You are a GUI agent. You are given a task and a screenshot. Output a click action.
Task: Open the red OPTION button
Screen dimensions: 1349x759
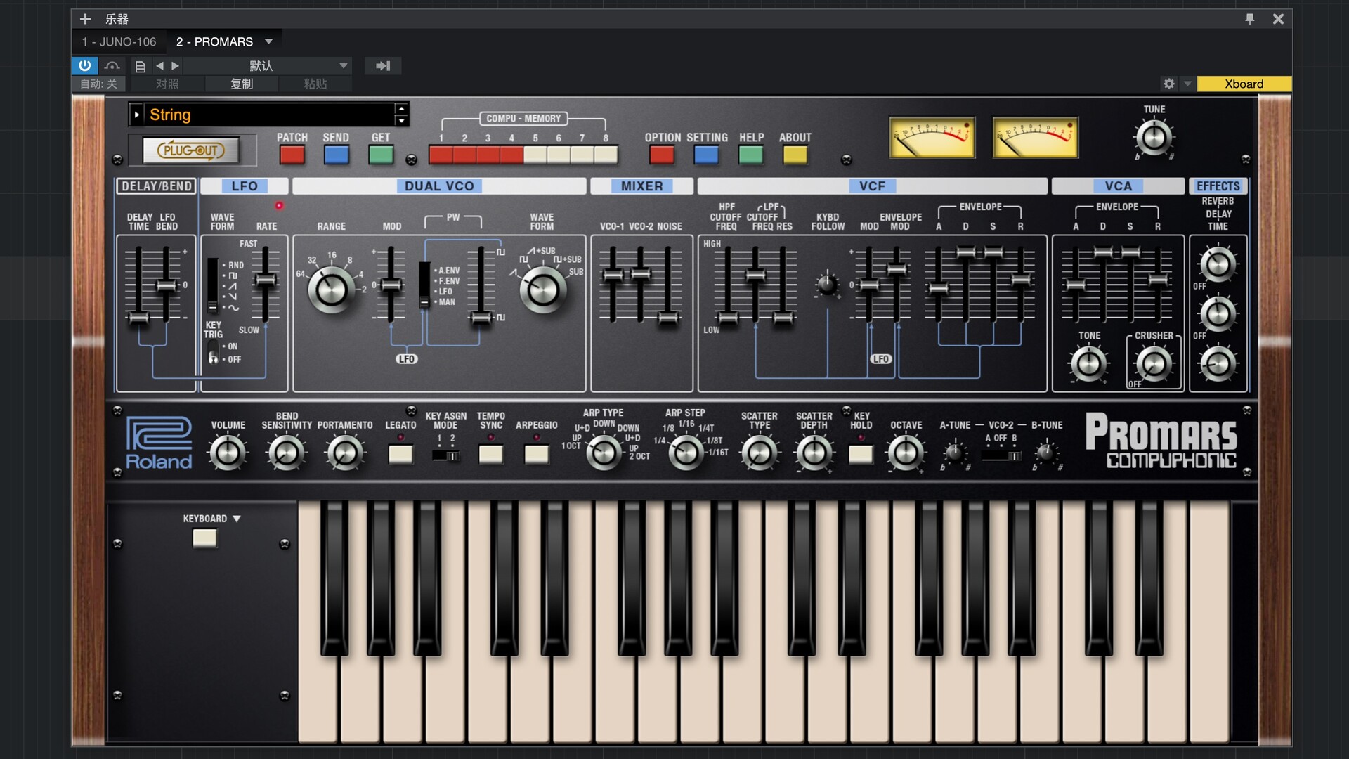[x=662, y=155]
